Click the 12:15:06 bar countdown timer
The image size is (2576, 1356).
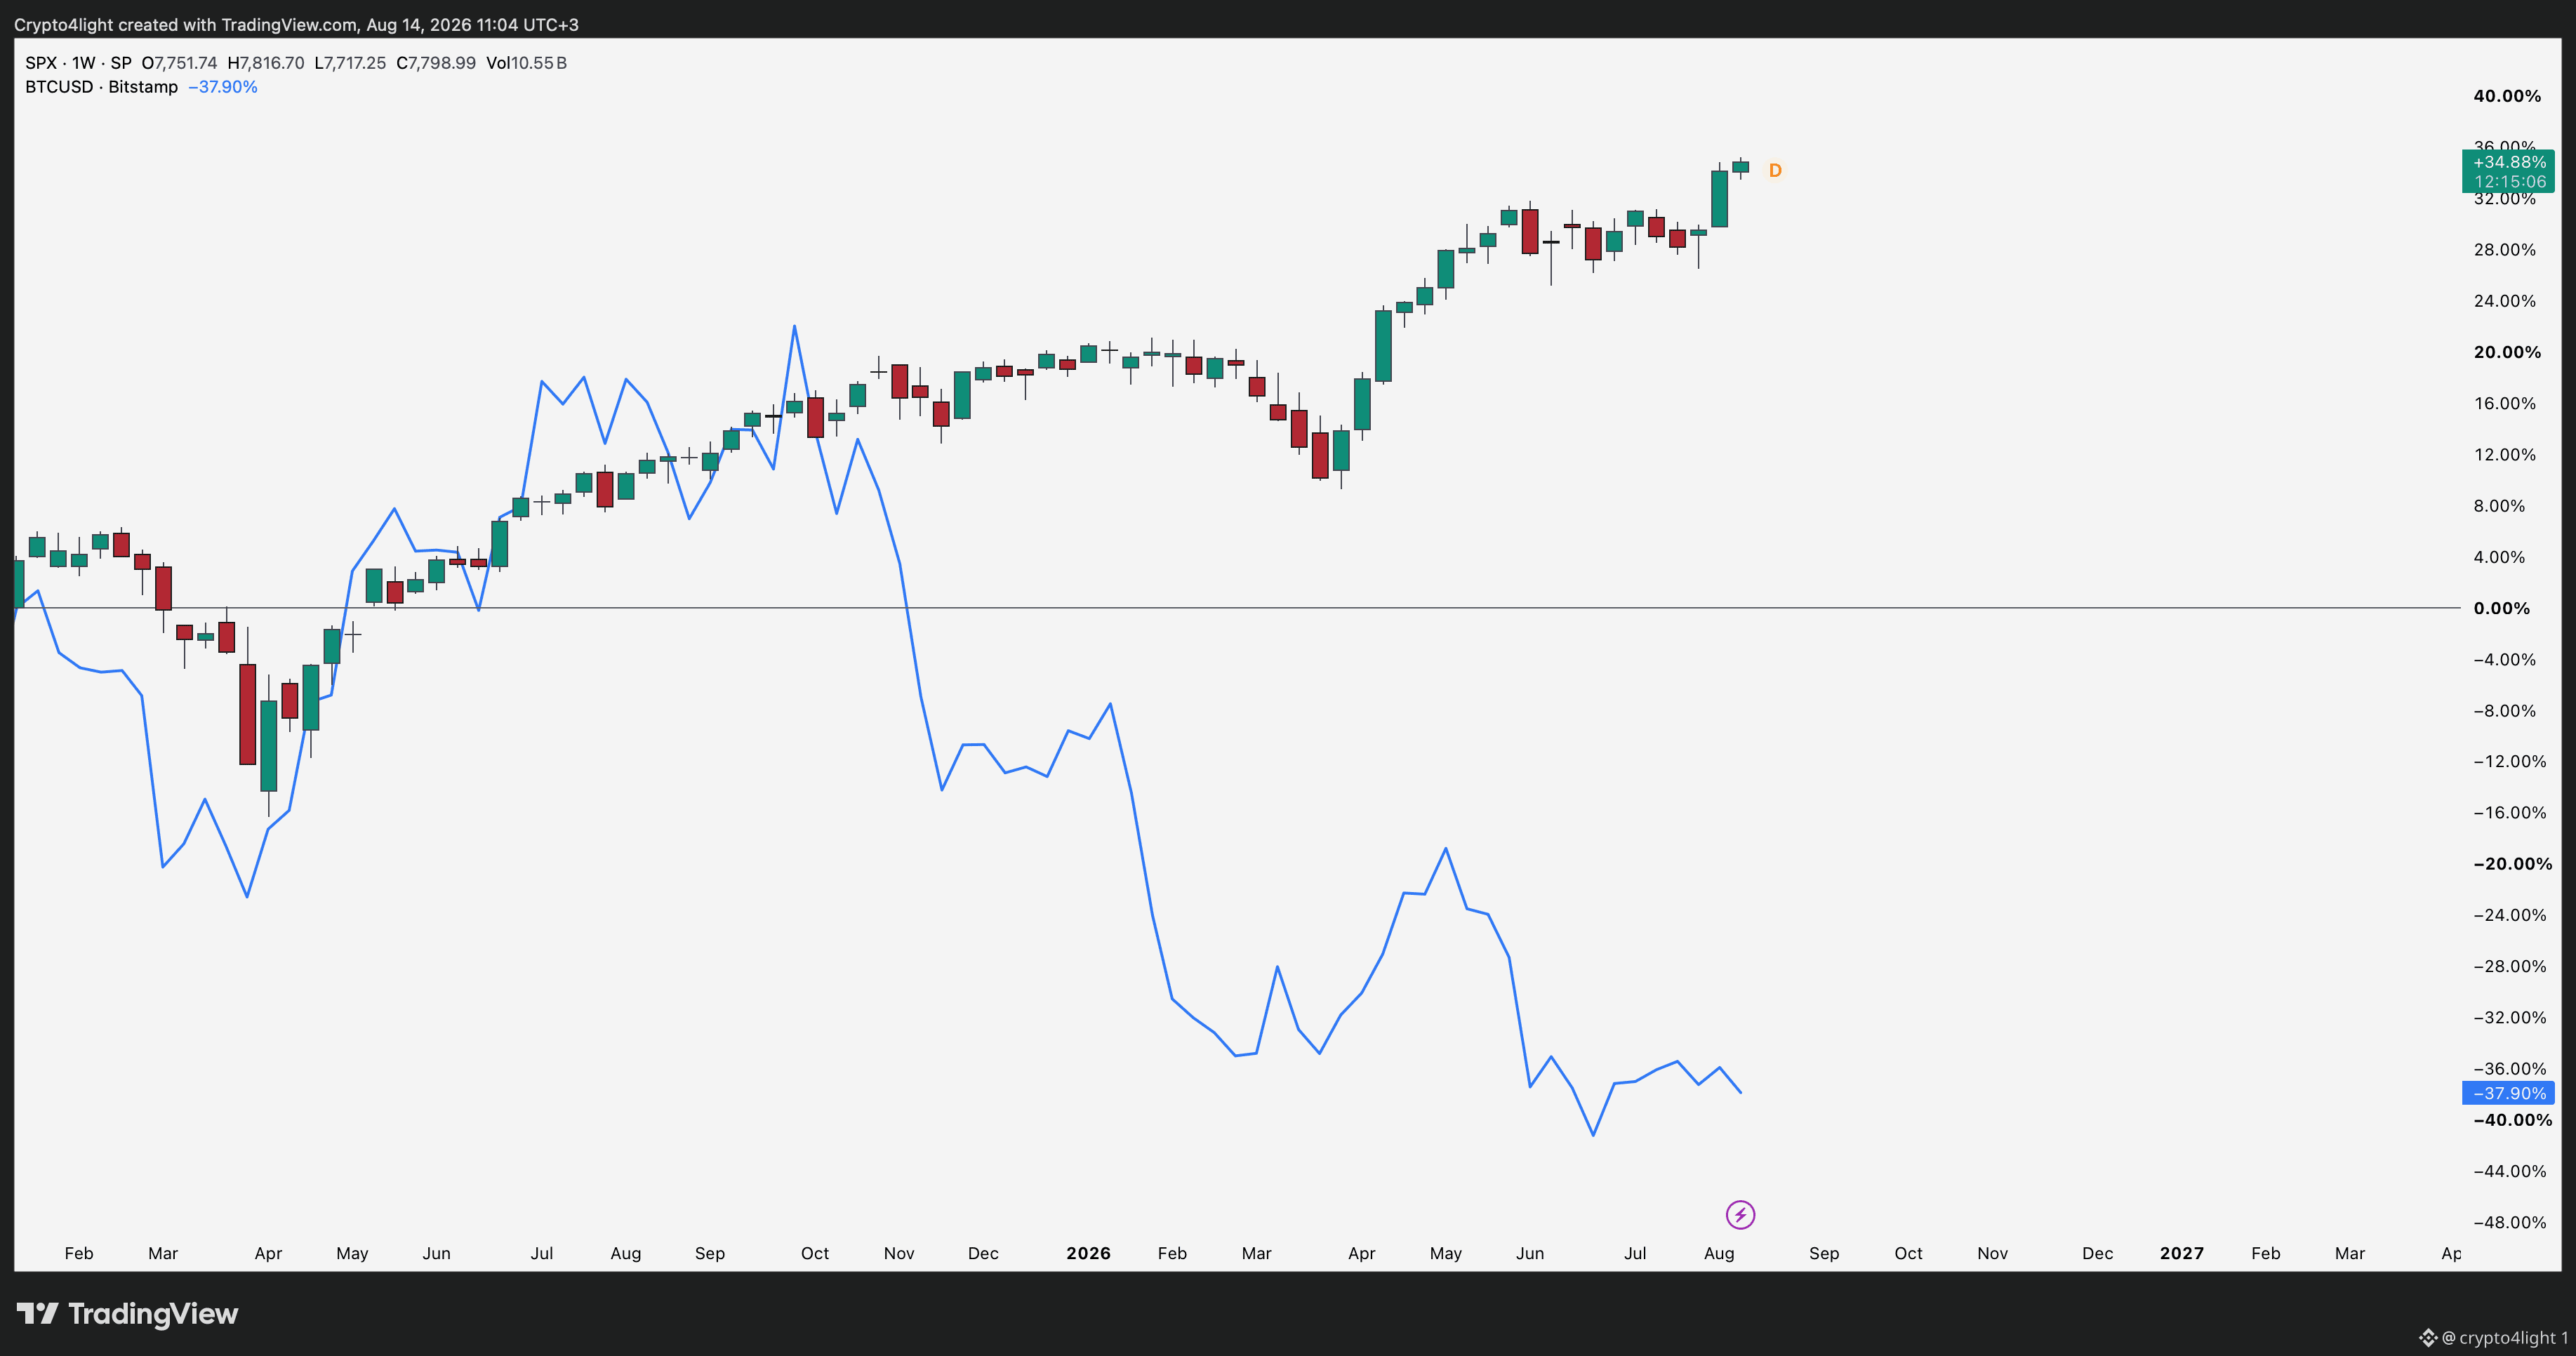click(x=2510, y=182)
